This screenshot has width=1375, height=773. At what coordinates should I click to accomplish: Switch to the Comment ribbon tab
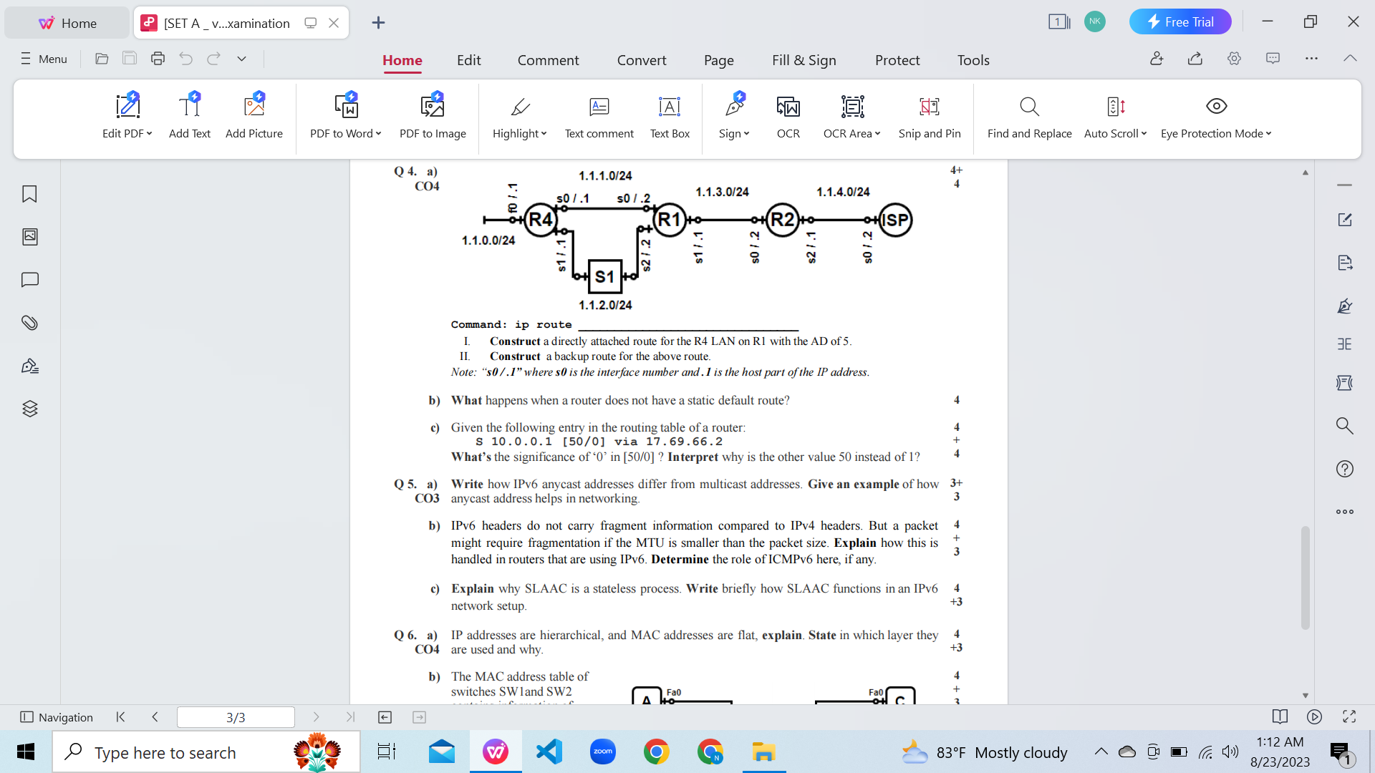click(549, 60)
